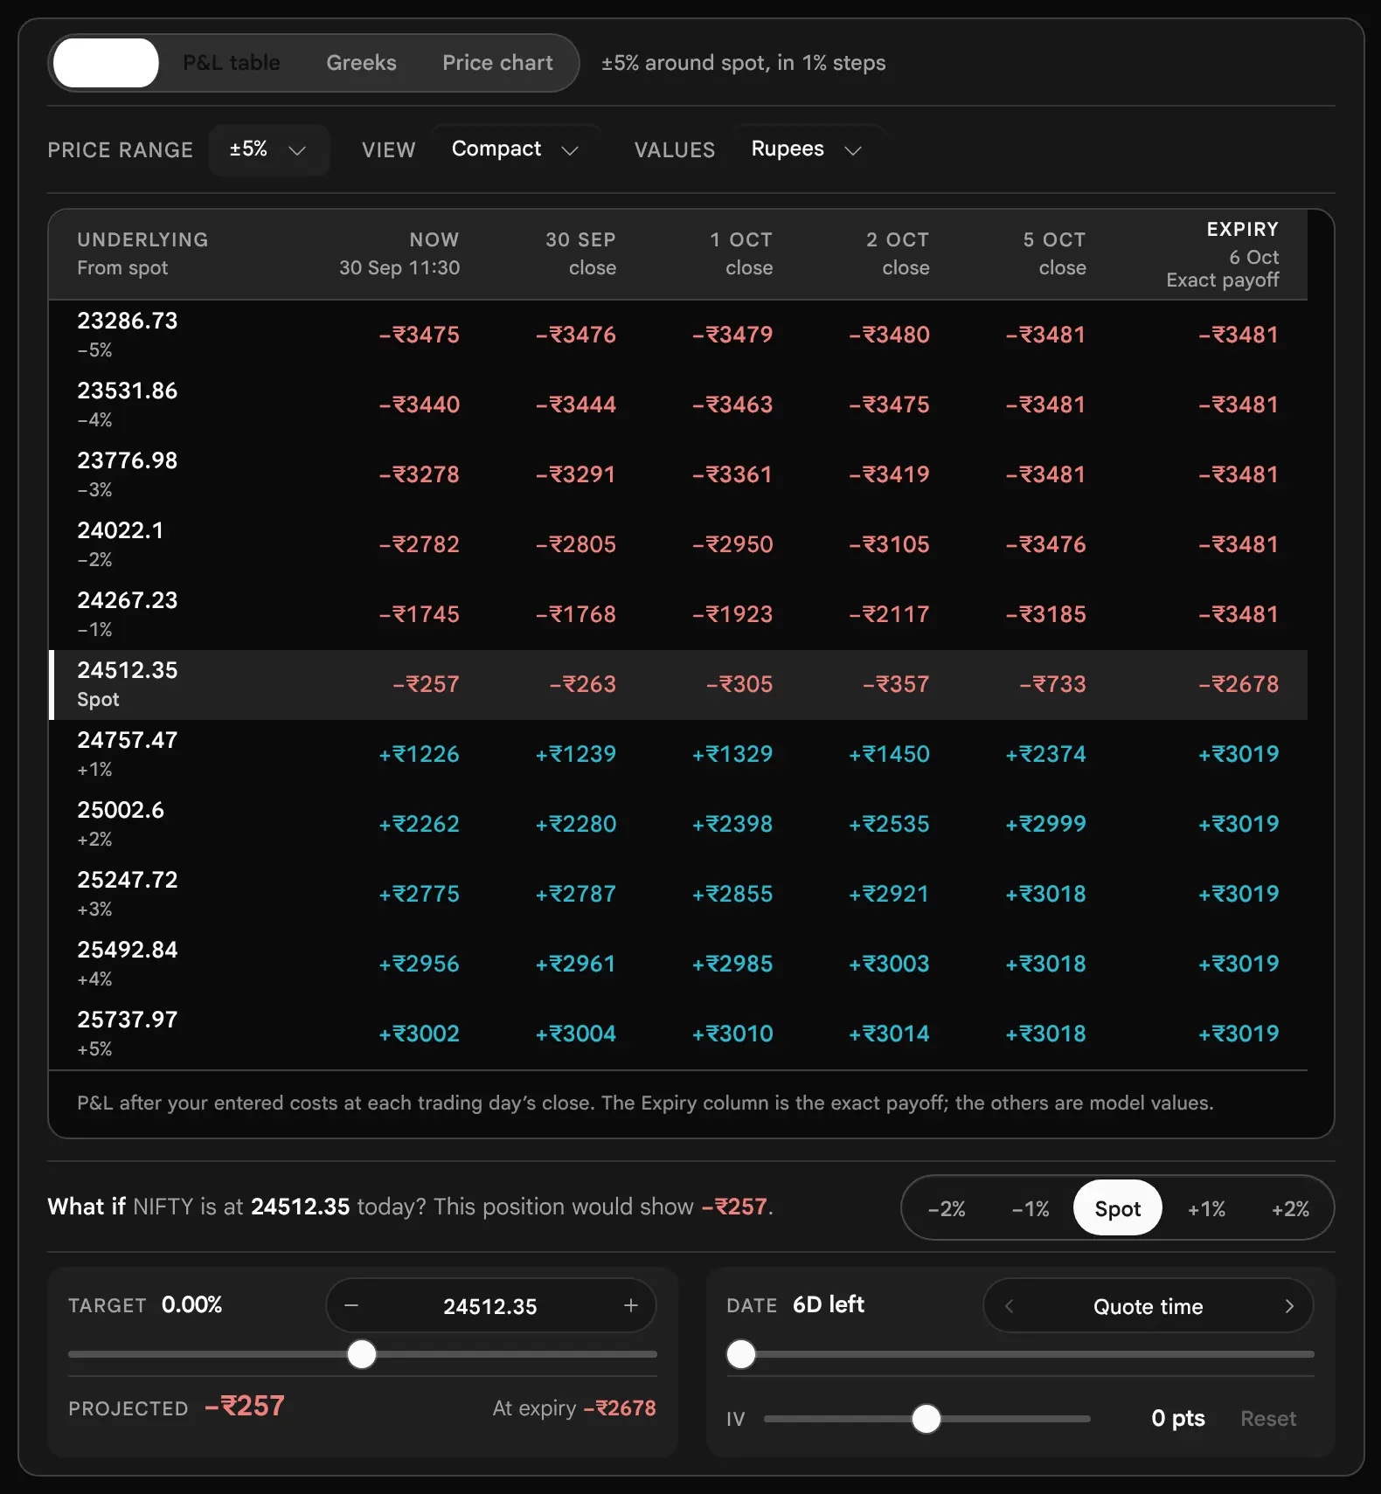
Task: Select the 24022.1 −2% row label
Action: (x=121, y=544)
